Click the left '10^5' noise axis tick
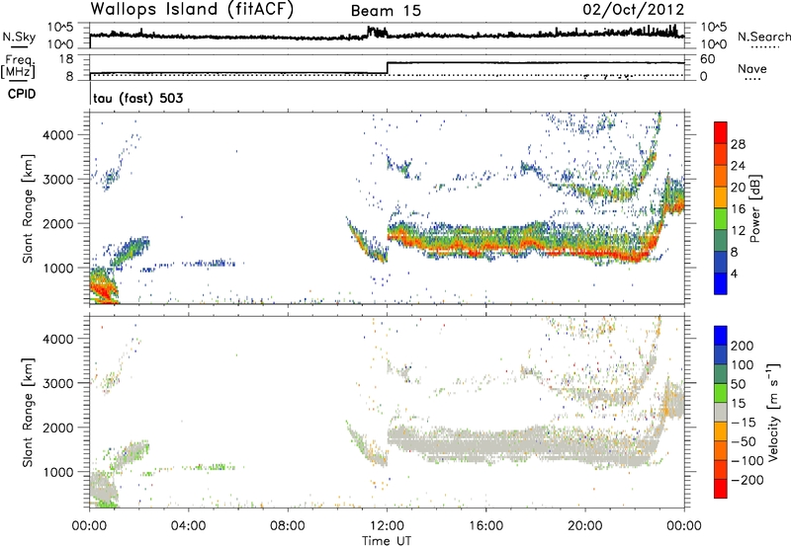This screenshot has height=547, width=791. [60, 28]
